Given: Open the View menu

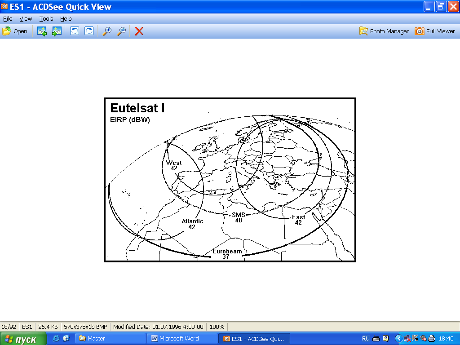Looking at the screenshot, I should (x=26, y=19).
